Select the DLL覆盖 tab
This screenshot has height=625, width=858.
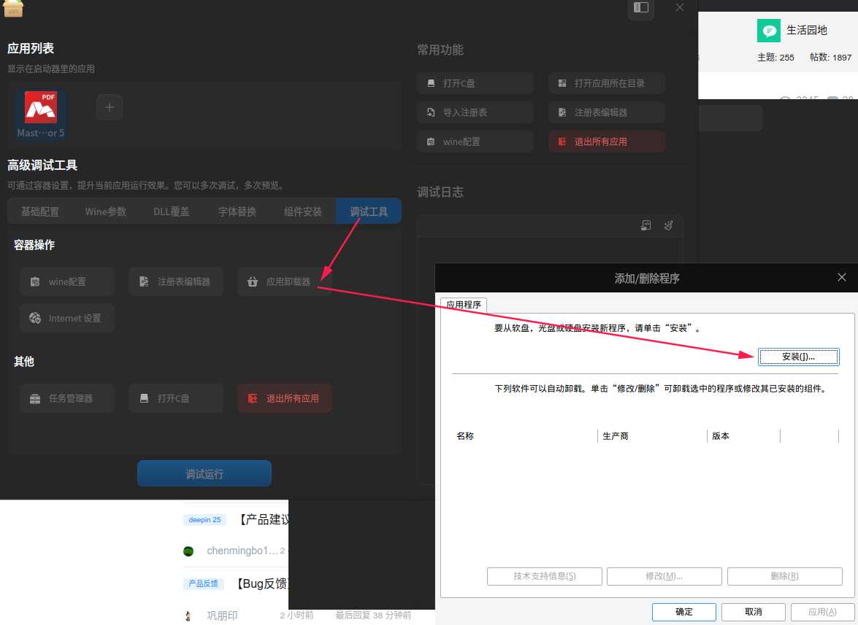point(172,211)
